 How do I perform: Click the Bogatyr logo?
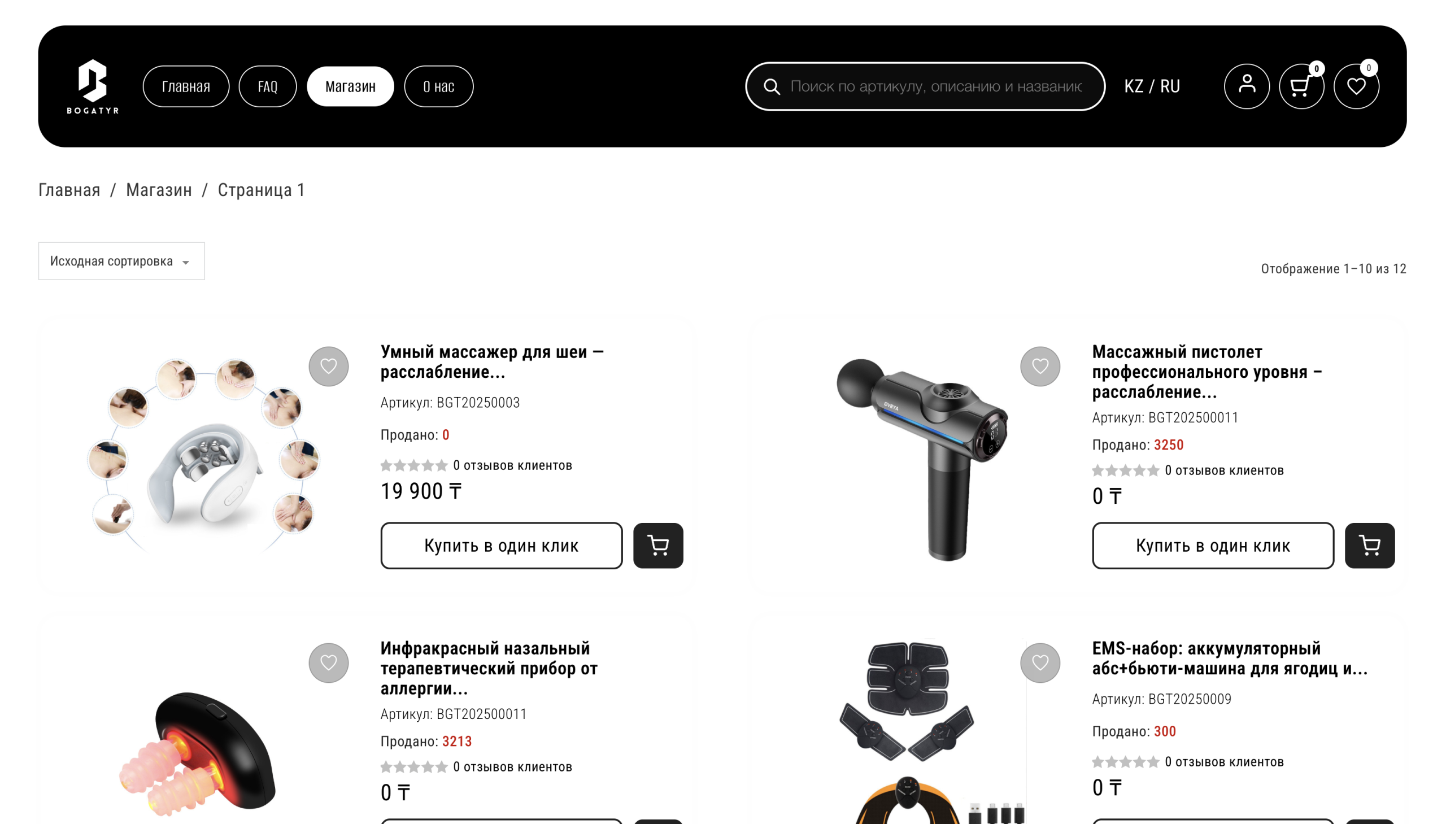tap(92, 86)
